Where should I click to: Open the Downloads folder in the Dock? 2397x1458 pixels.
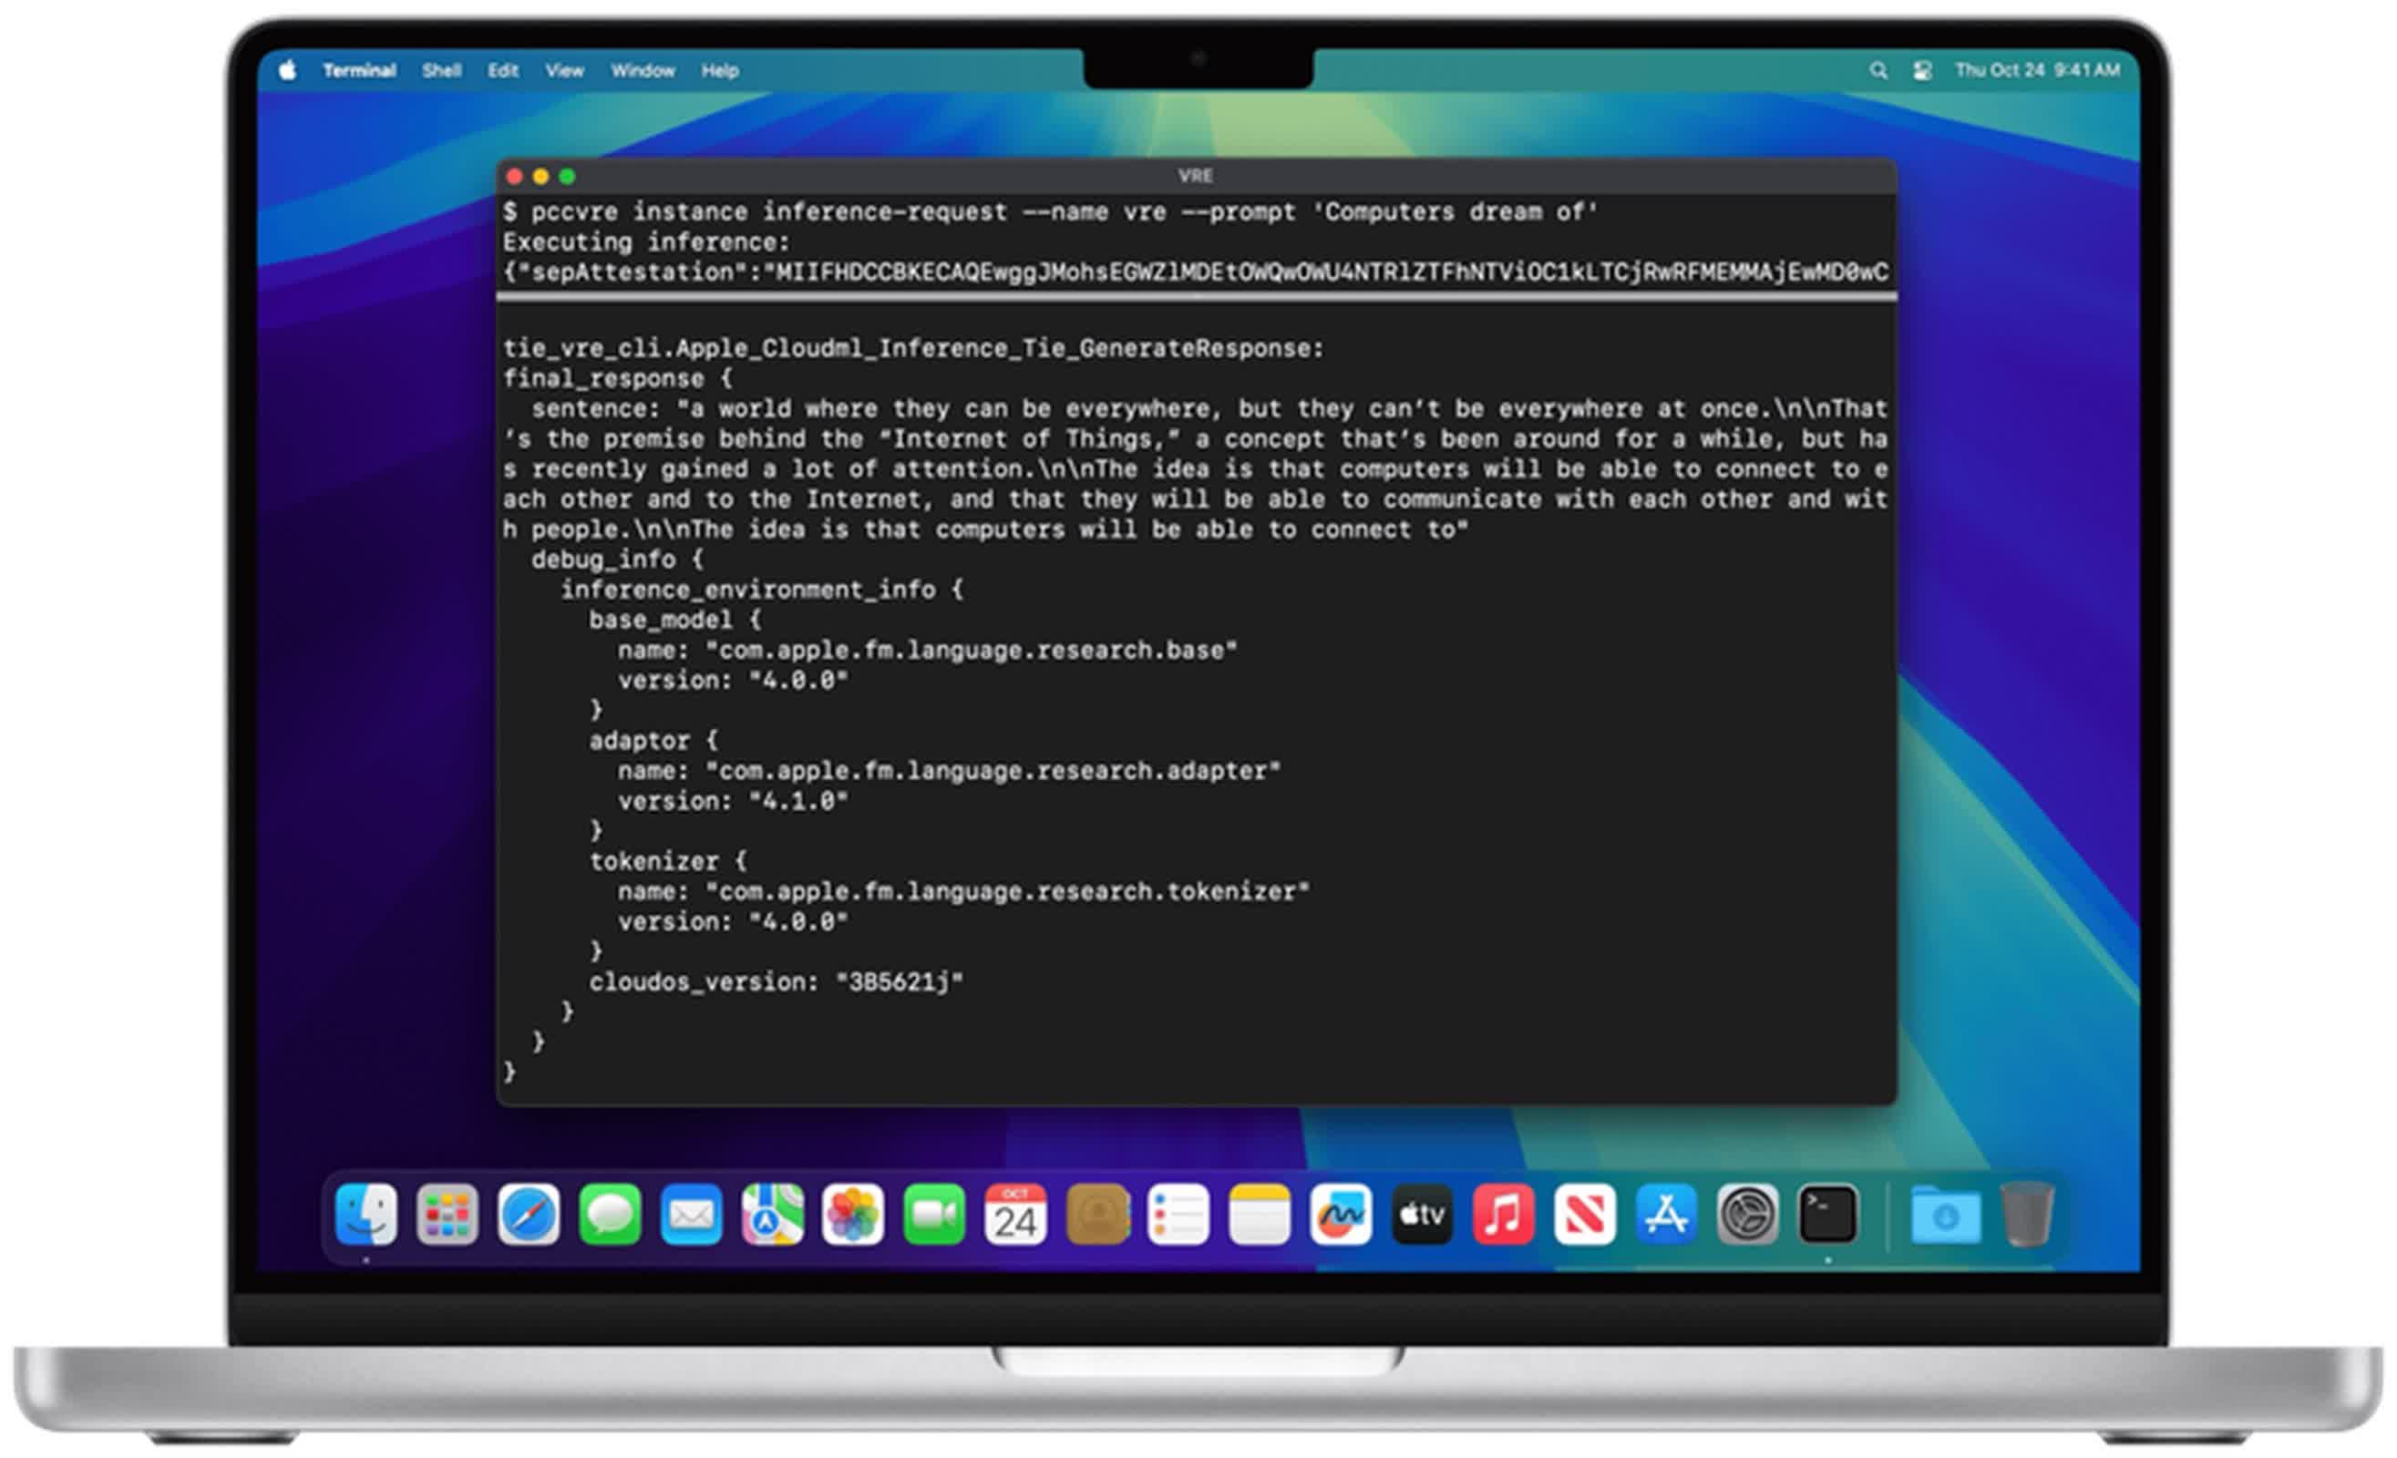coord(1946,1214)
